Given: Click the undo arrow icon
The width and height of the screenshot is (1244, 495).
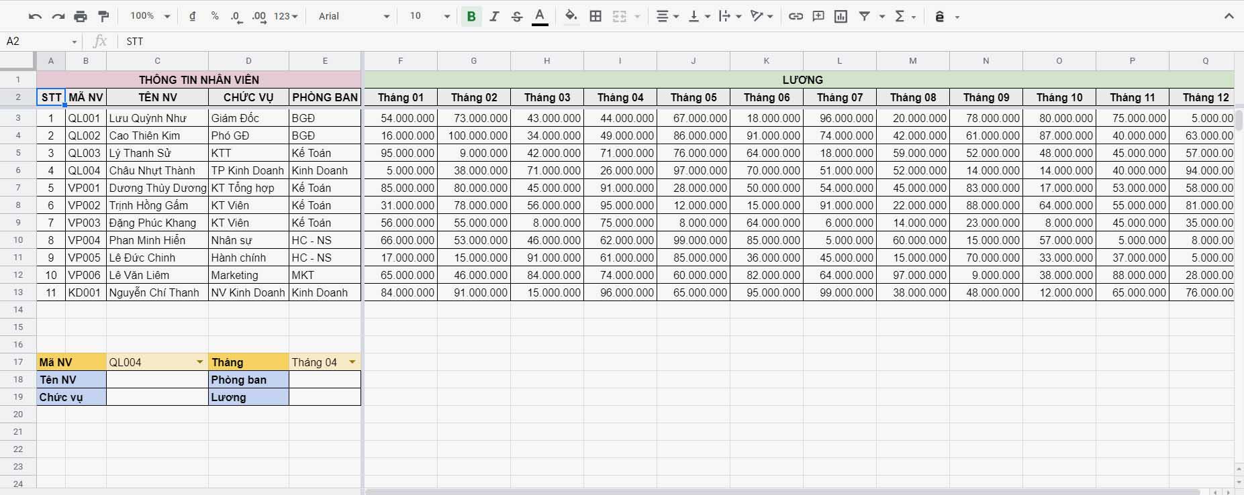Looking at the screenshot, I should click(x=36, y=16).
